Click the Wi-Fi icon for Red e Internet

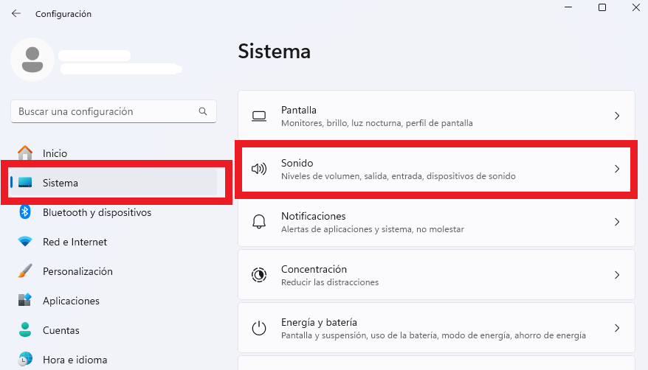(25, 242)
